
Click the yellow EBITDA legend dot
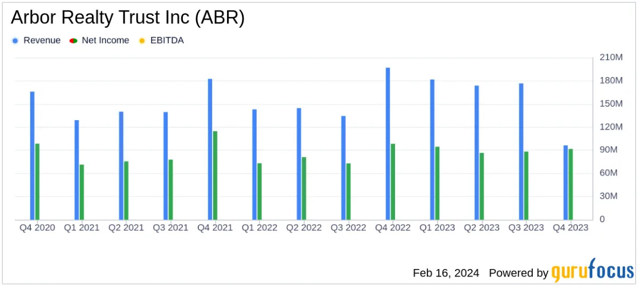coord(141,40)
